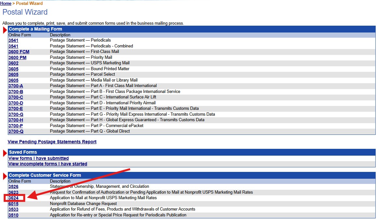The width and height of the screenshot is (377, 219).
Task: Open form 3700-P Commercial ePacket
Action: (16, 126)
